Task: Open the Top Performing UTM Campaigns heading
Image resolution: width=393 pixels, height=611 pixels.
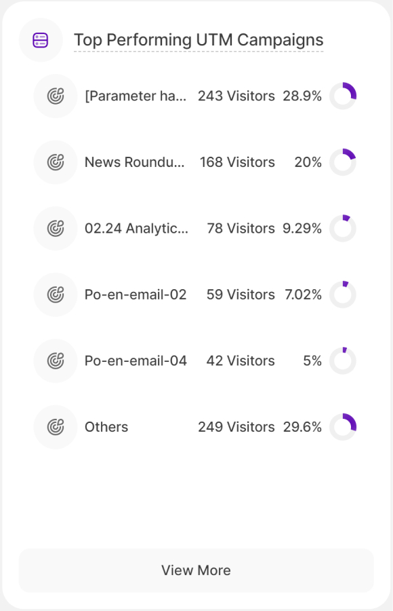Action: (x=199, y=39)
